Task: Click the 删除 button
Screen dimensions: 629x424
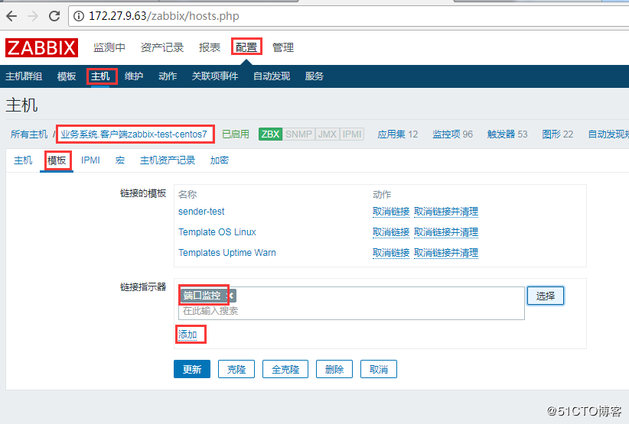Action: [334, 369]
